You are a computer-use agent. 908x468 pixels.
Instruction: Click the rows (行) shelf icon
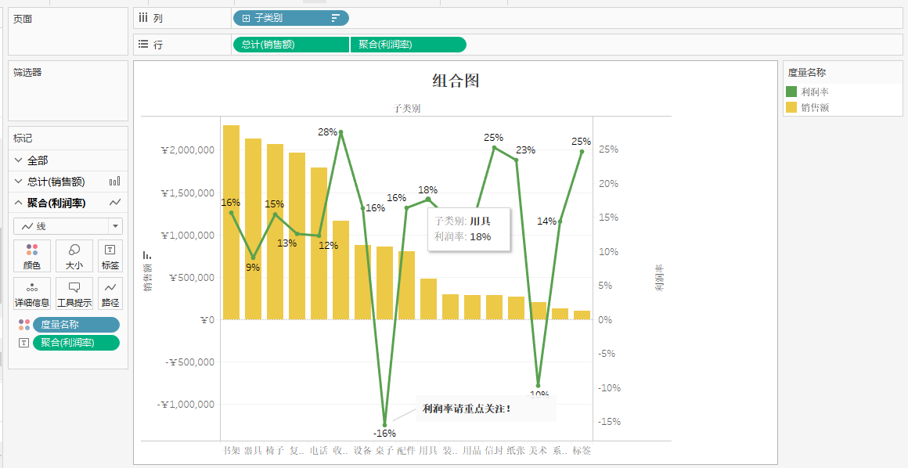coord(143,44)
